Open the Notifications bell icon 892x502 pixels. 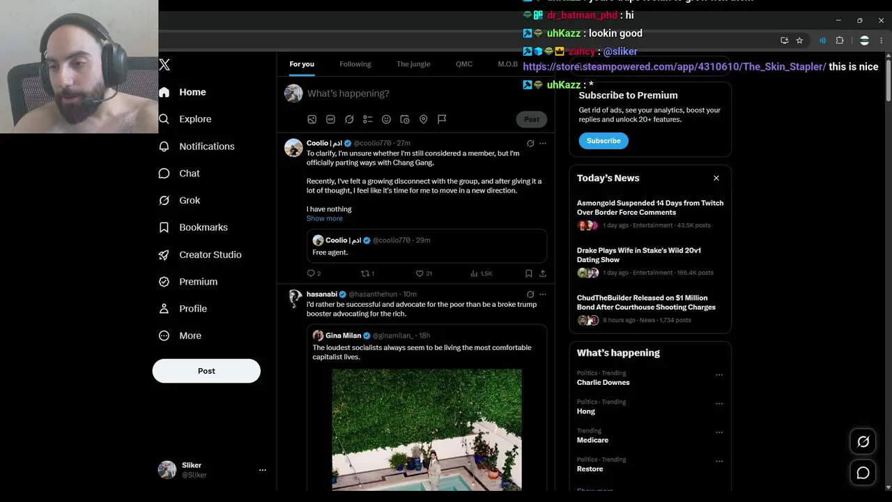[164, 146]
